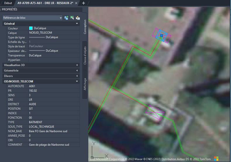
Task: Click the Transparence DuCalque field
Action: (x=54, y=55)
